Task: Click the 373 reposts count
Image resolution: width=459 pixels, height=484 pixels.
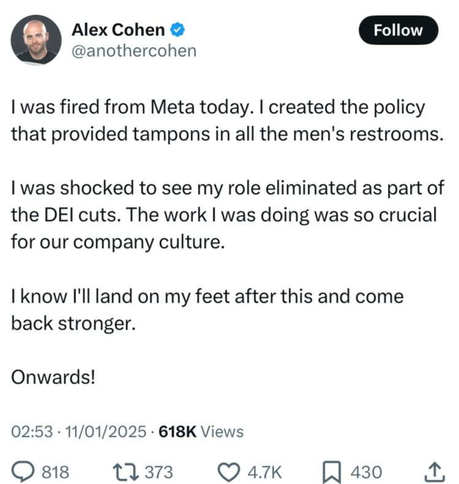Action: pyautogui.click(x=159, y=472)
